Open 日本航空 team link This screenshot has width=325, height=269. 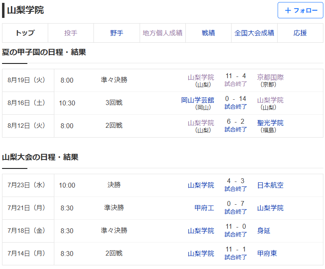[x=270, y=185]
